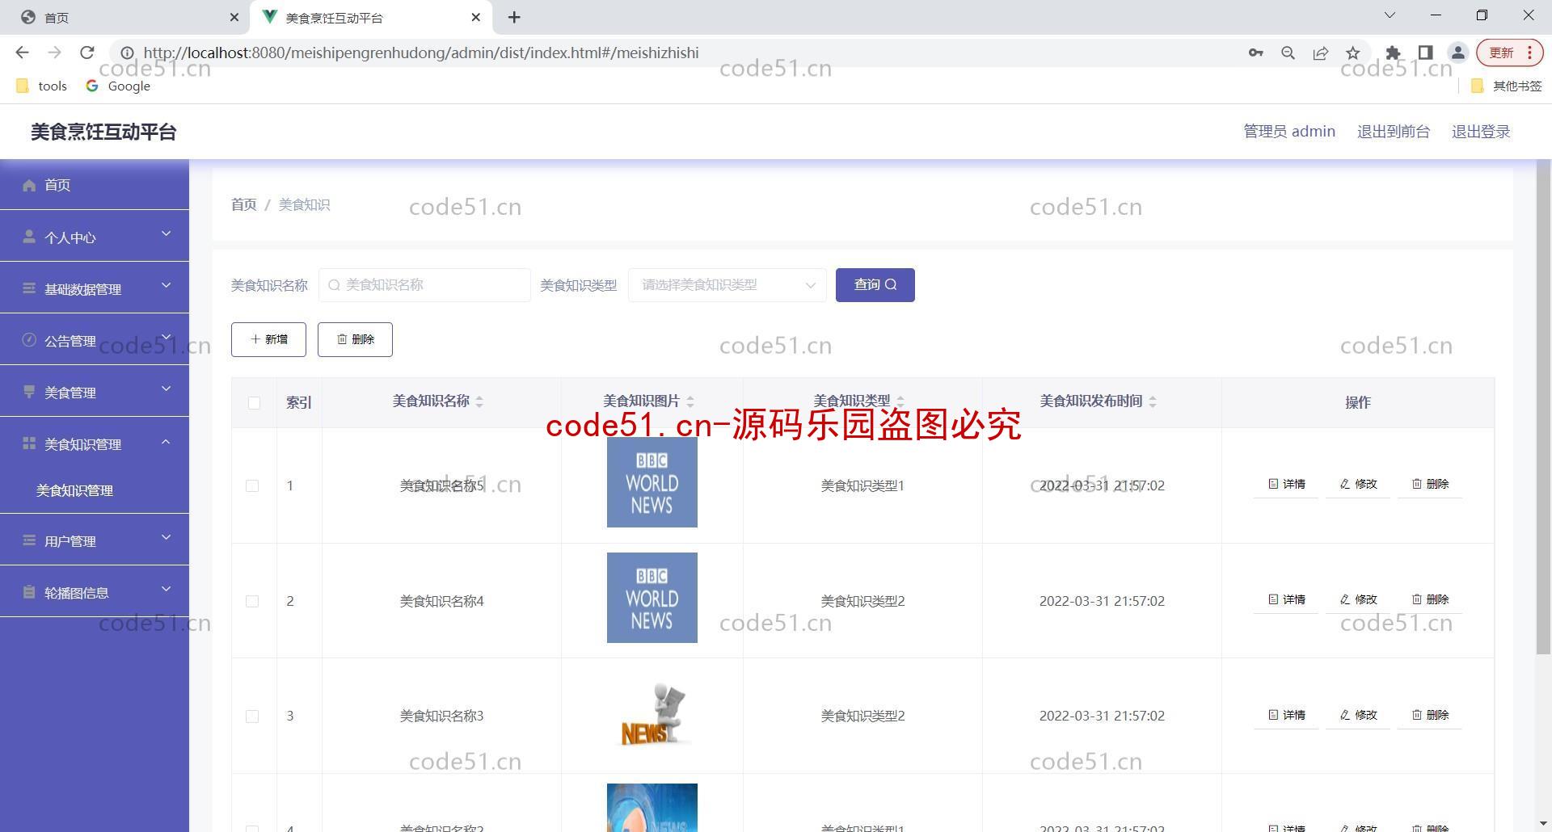Collapse 美食知识管理 menu chevron

tap(166, 441)
